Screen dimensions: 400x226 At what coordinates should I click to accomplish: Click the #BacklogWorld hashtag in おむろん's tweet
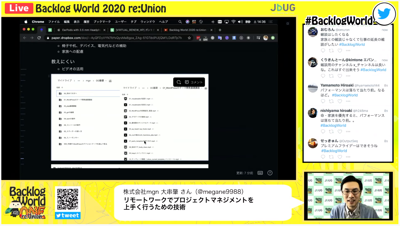point(352,44)
